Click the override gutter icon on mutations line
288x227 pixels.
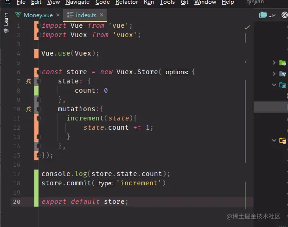(28, 109)
